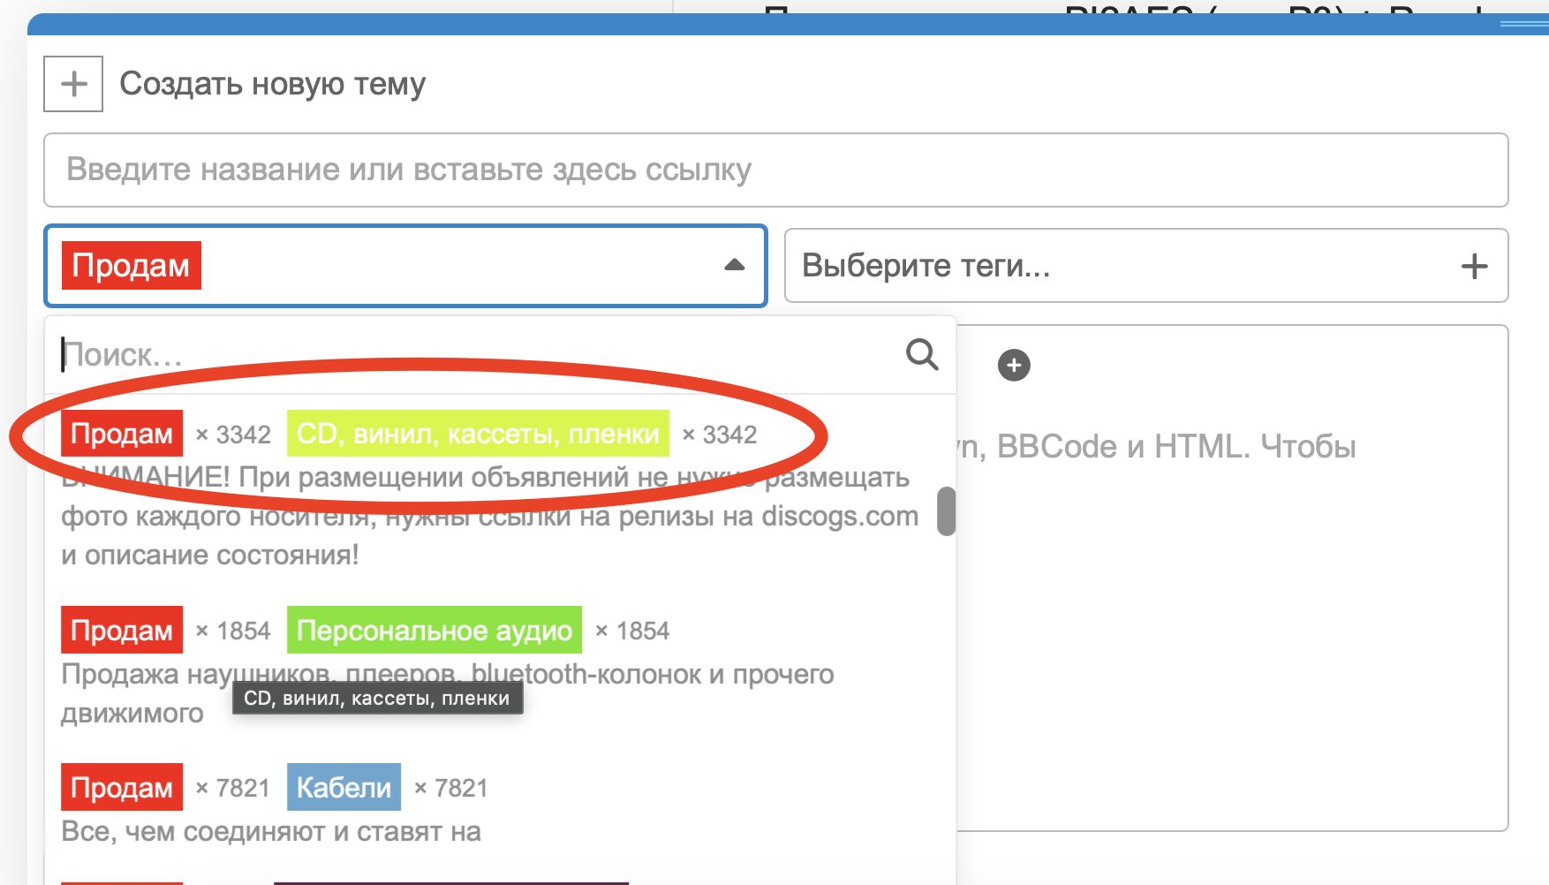This screenshot has width=1549, height=885.
Task: Pick the blue Кабели category tag
Action: point(344,787)
